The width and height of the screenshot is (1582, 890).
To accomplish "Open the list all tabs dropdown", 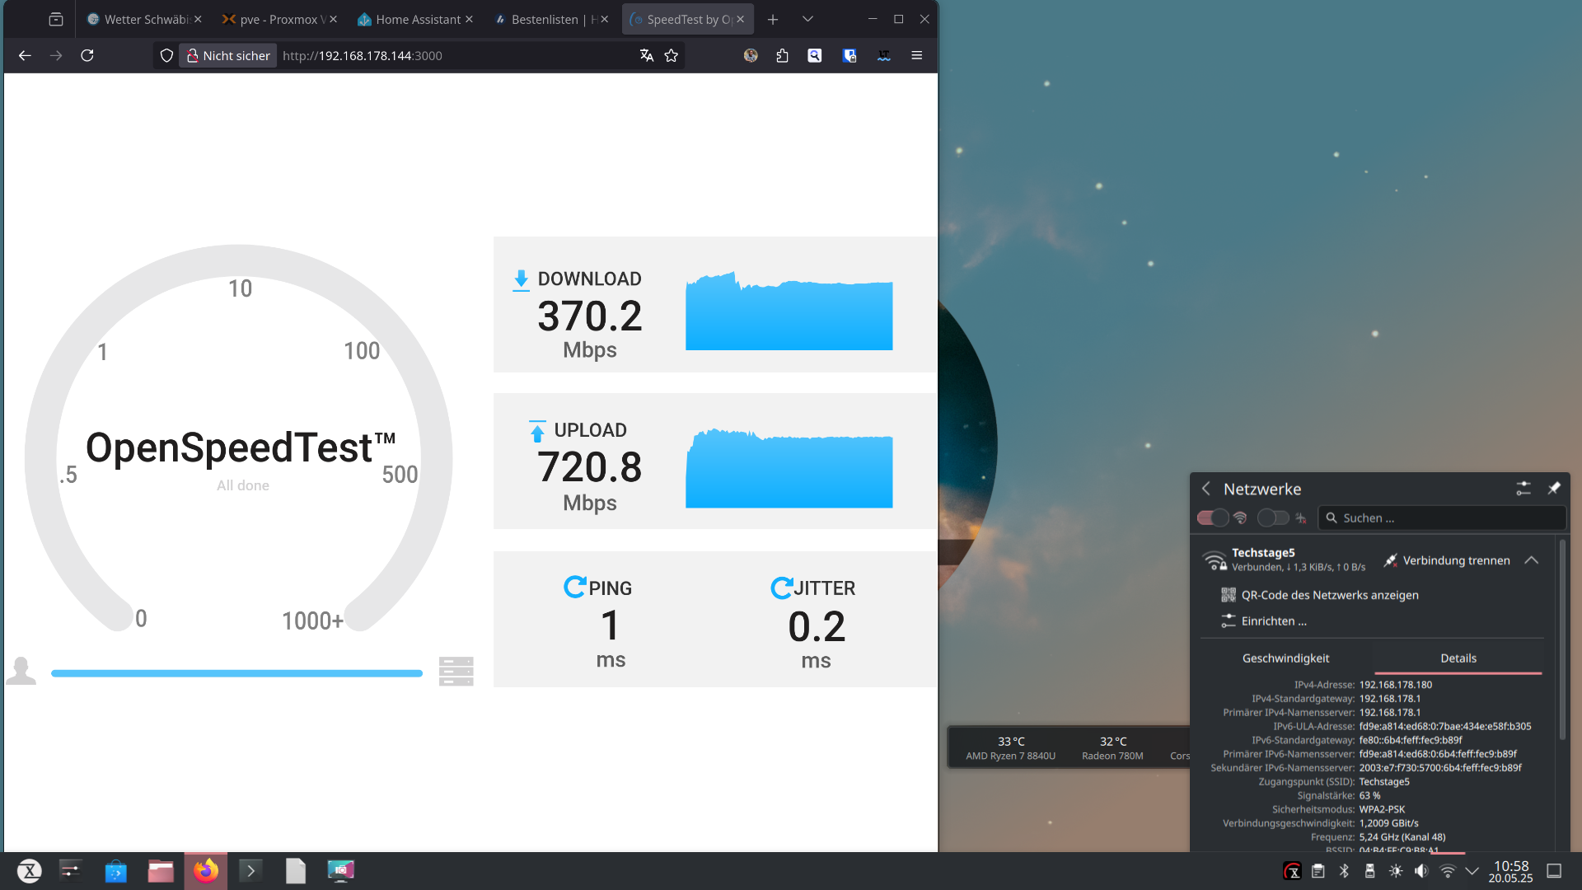I will (807, 19).
